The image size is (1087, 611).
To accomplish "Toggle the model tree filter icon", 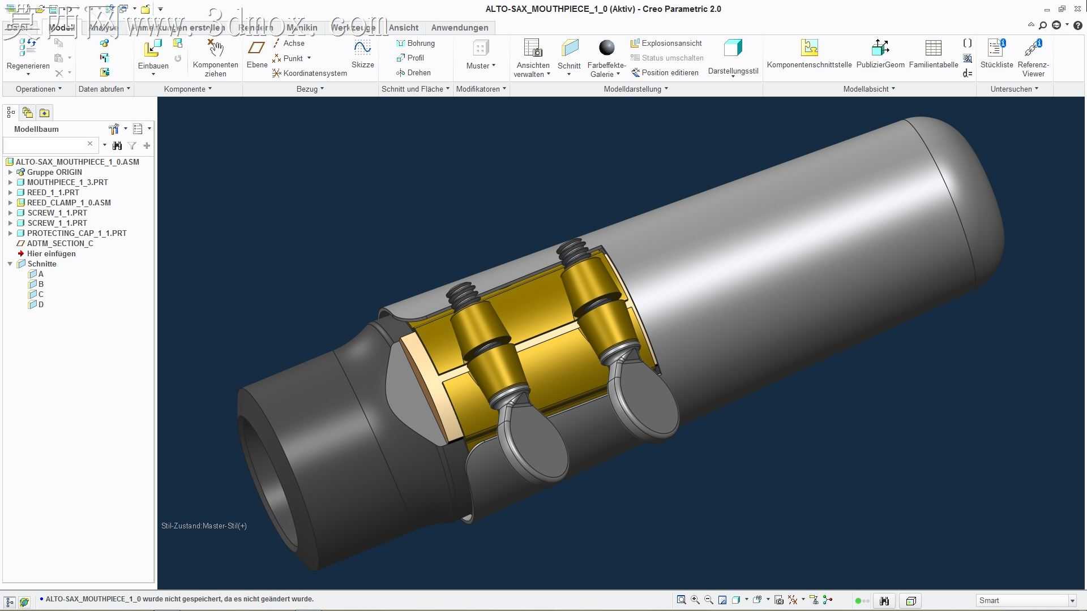I will [x=132, y=146].
